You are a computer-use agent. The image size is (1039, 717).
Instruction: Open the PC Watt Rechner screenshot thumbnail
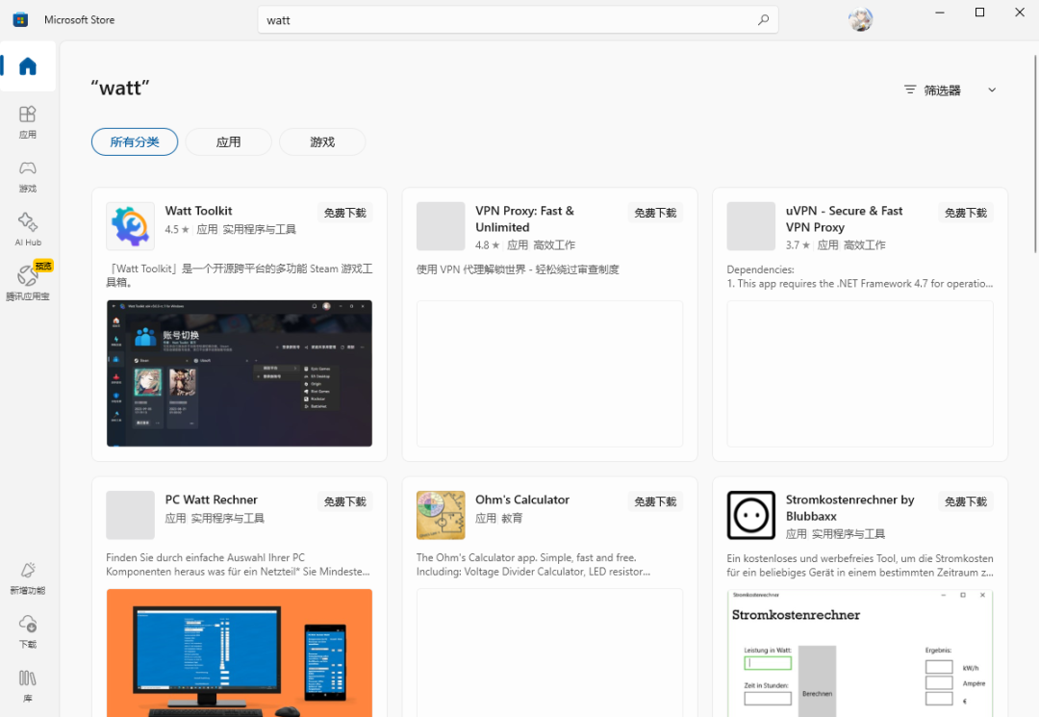click(240, 653)
